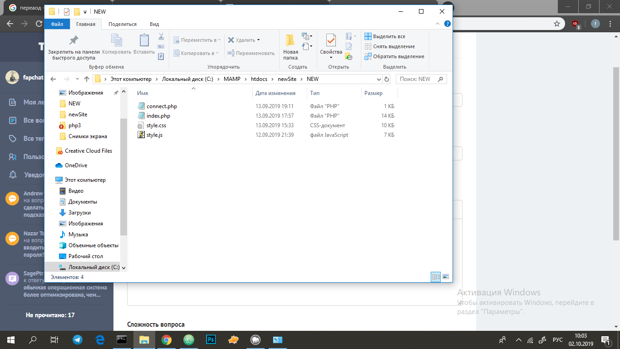Switch to large icons view layout
This screenshot has height=349, width=620.
(x=446, y=277)
